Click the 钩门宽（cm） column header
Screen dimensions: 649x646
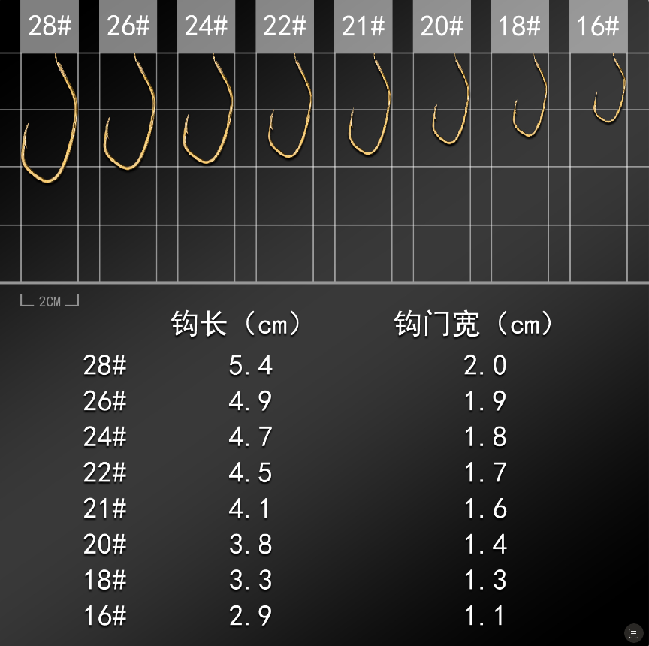coord(473,324)
